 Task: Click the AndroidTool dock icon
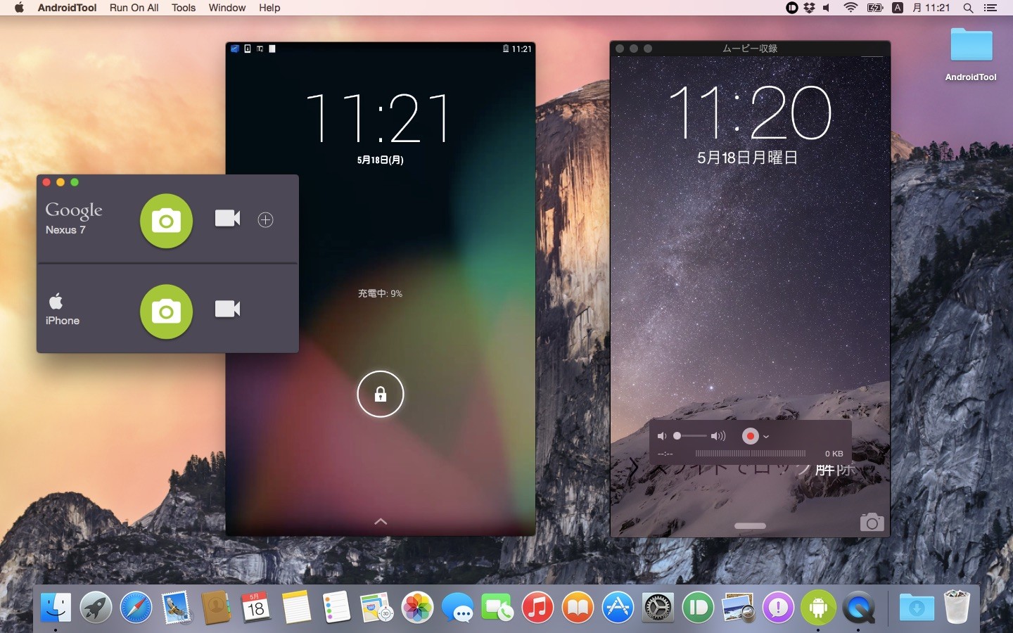click(818, 607)
